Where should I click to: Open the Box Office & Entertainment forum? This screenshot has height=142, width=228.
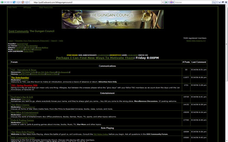25,113
